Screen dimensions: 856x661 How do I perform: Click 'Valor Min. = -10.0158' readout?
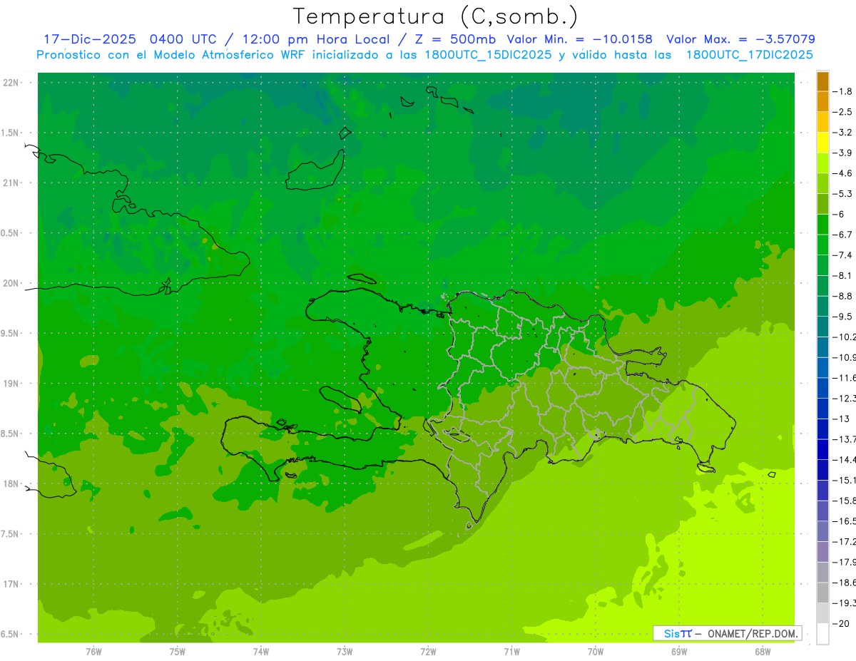coord(579,39)
